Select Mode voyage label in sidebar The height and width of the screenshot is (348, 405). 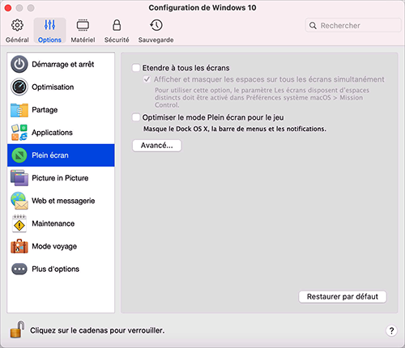pos(54,246)
